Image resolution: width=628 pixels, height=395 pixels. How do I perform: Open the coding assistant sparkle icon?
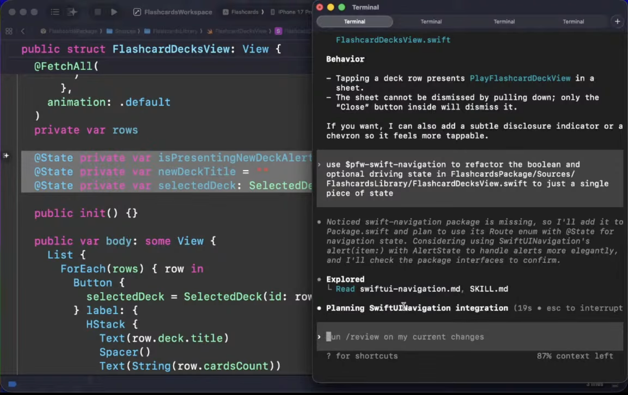click(x=72, y=12)
